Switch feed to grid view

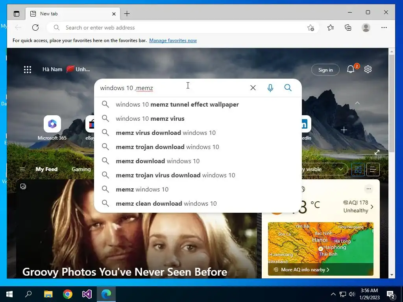[x=358, y=169]
